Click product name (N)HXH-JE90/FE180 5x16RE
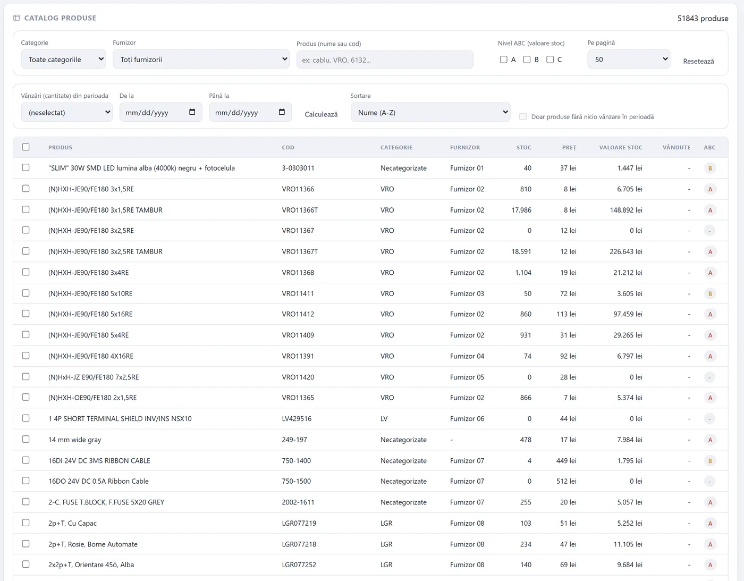Viewport: 744px width, 581px height. coord(90,314)
